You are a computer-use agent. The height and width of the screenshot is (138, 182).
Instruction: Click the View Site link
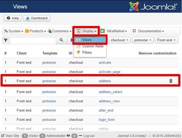12,136
